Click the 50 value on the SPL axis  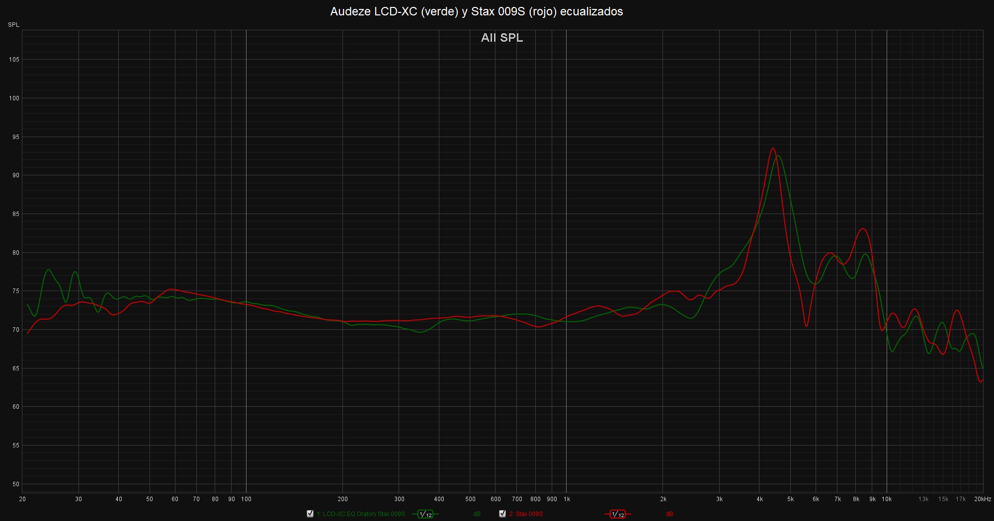coord(15,484)
